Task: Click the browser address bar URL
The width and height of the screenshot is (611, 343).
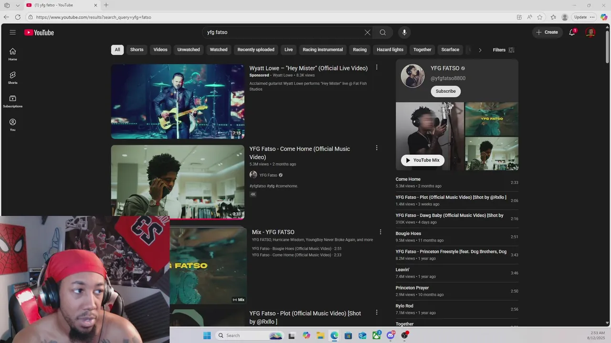Action: click(x=94, y=17)
